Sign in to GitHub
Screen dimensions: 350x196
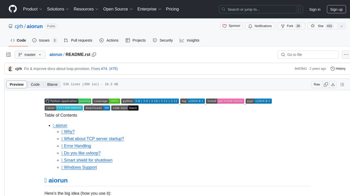[x=315, y=9]
